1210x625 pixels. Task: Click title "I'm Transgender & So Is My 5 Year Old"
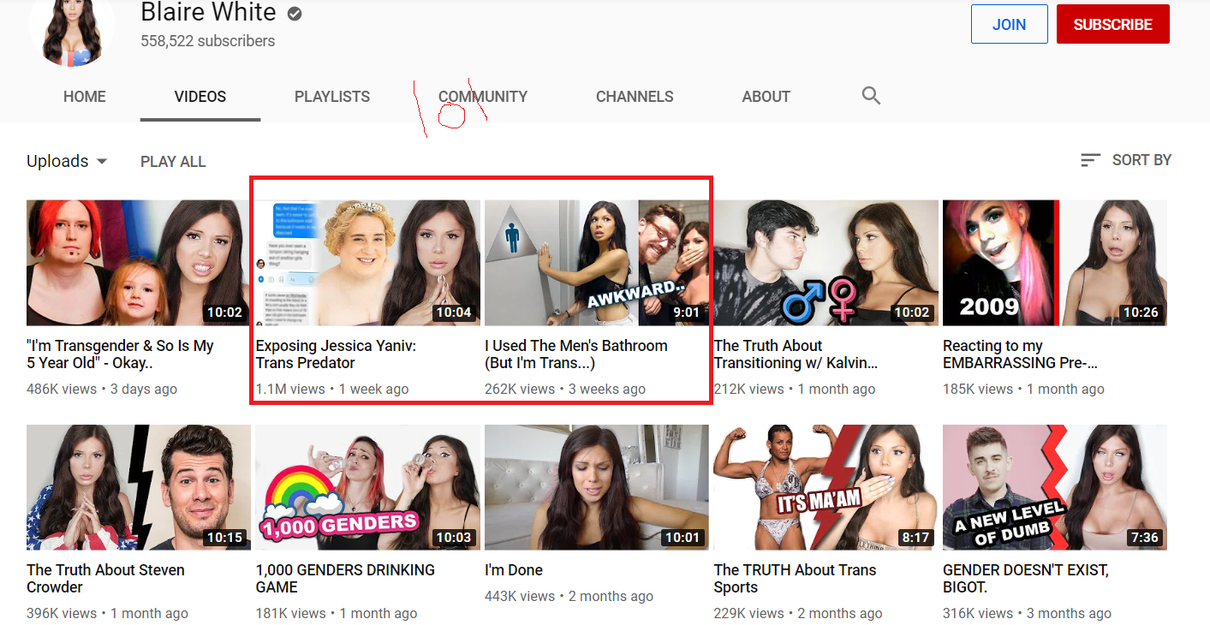(x=120, y=354)
